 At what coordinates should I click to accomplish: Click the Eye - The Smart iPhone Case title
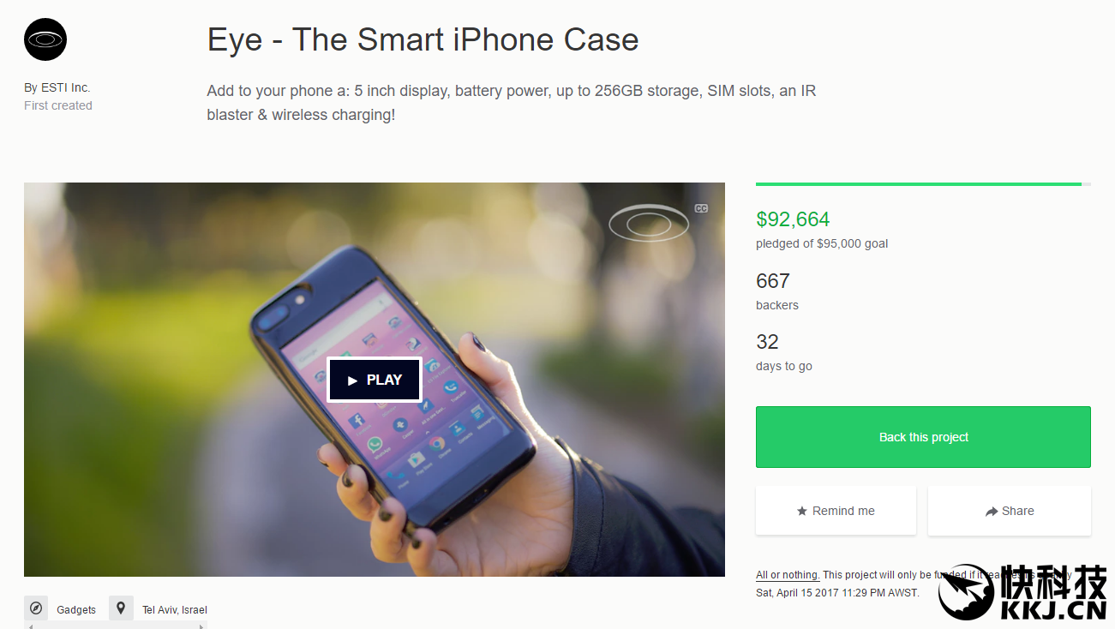[423, 39]
